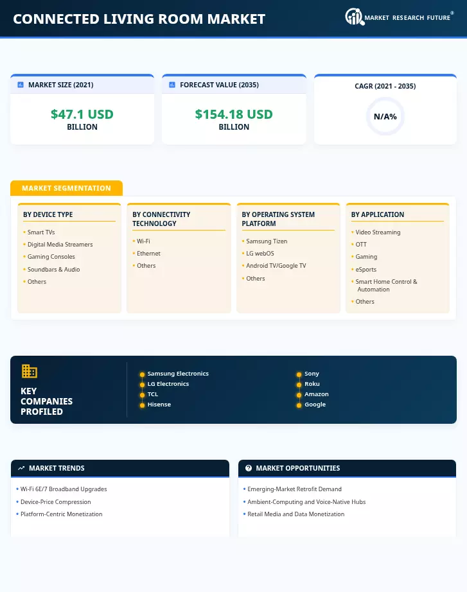The image size is (467, 592).
Task: Select Gaming Consoles item
Action: point(51,257)
